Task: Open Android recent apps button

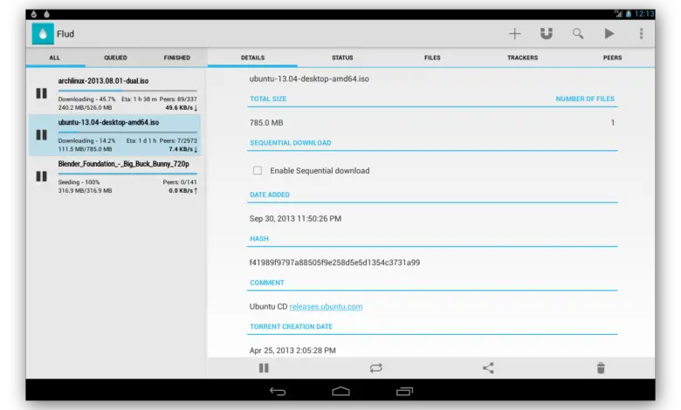Action: [404, 392]
